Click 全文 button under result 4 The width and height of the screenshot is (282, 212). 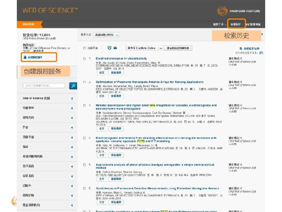click(x=102, y=155)
